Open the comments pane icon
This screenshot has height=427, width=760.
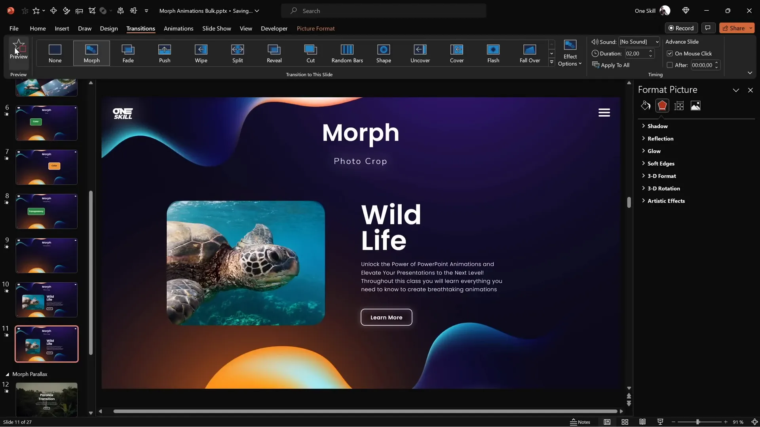coord(708,28)
